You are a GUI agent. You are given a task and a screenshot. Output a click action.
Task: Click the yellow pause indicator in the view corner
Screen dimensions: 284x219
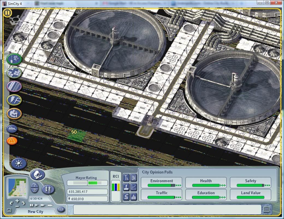7,13
